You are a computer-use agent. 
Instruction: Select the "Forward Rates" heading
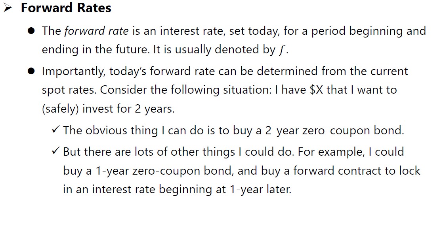click(x=66, y=8)
